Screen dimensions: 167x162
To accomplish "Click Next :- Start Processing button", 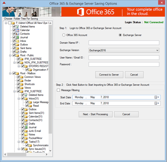I will pos(96,114).
